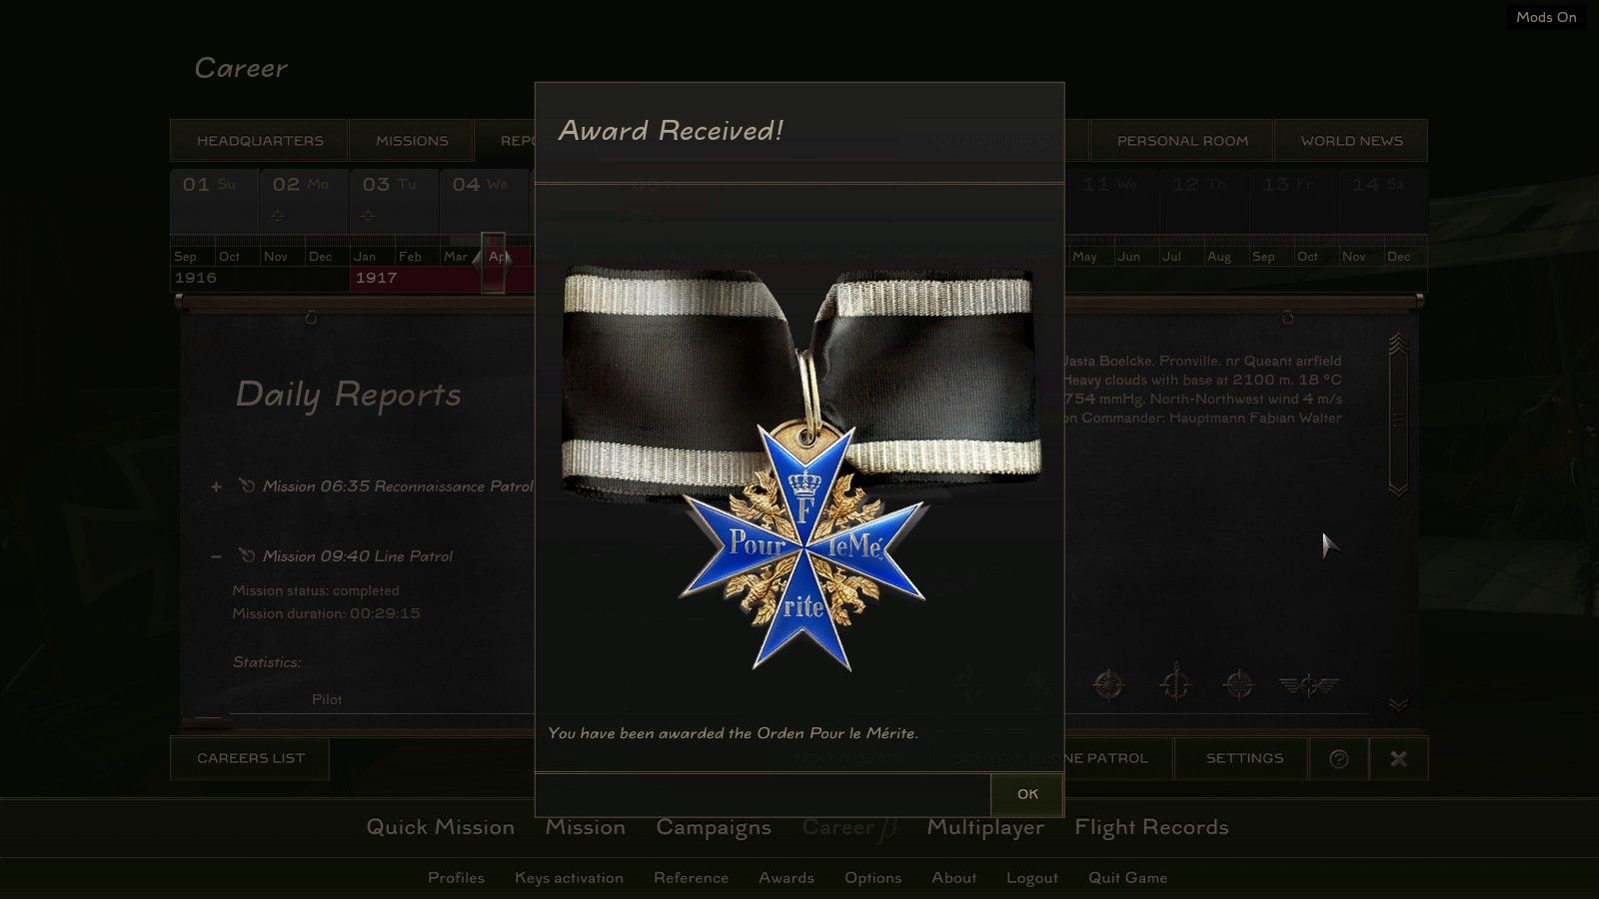Select day 02 Monday in calendar
Screen dimensions: 1599x899
click(x=304, y=202)
